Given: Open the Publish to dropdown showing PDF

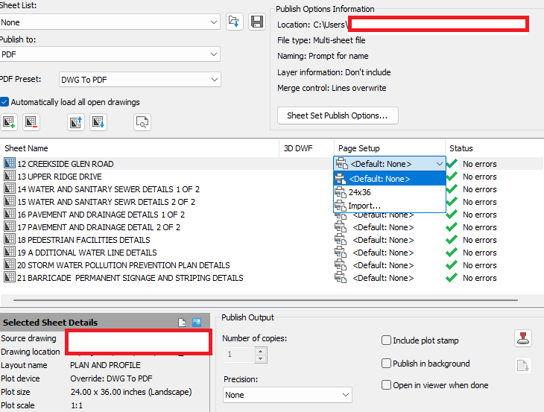Looking at the screenshot, I should point(110,54).
